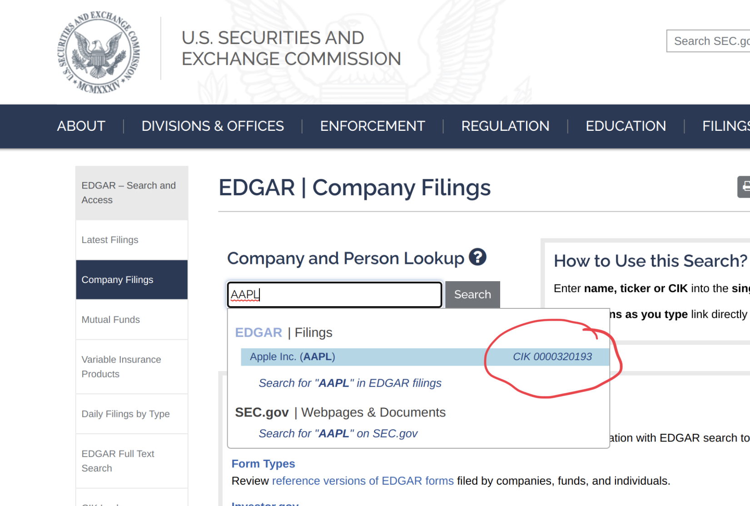The width and height of the screenshot is (750, 506).
Task: Choose Search for AAPL on SEC.gov
Action: (338, 433)
